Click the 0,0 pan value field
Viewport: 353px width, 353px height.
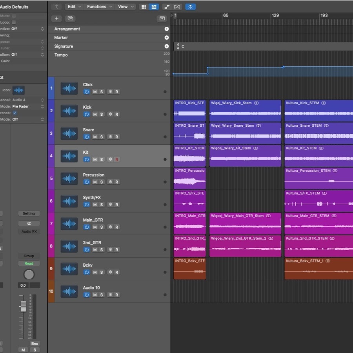click(x=23, y=286)
